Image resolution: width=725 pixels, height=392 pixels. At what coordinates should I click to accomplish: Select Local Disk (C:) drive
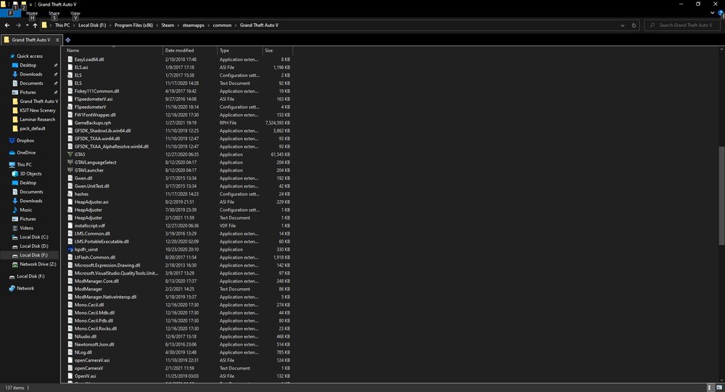34,237
